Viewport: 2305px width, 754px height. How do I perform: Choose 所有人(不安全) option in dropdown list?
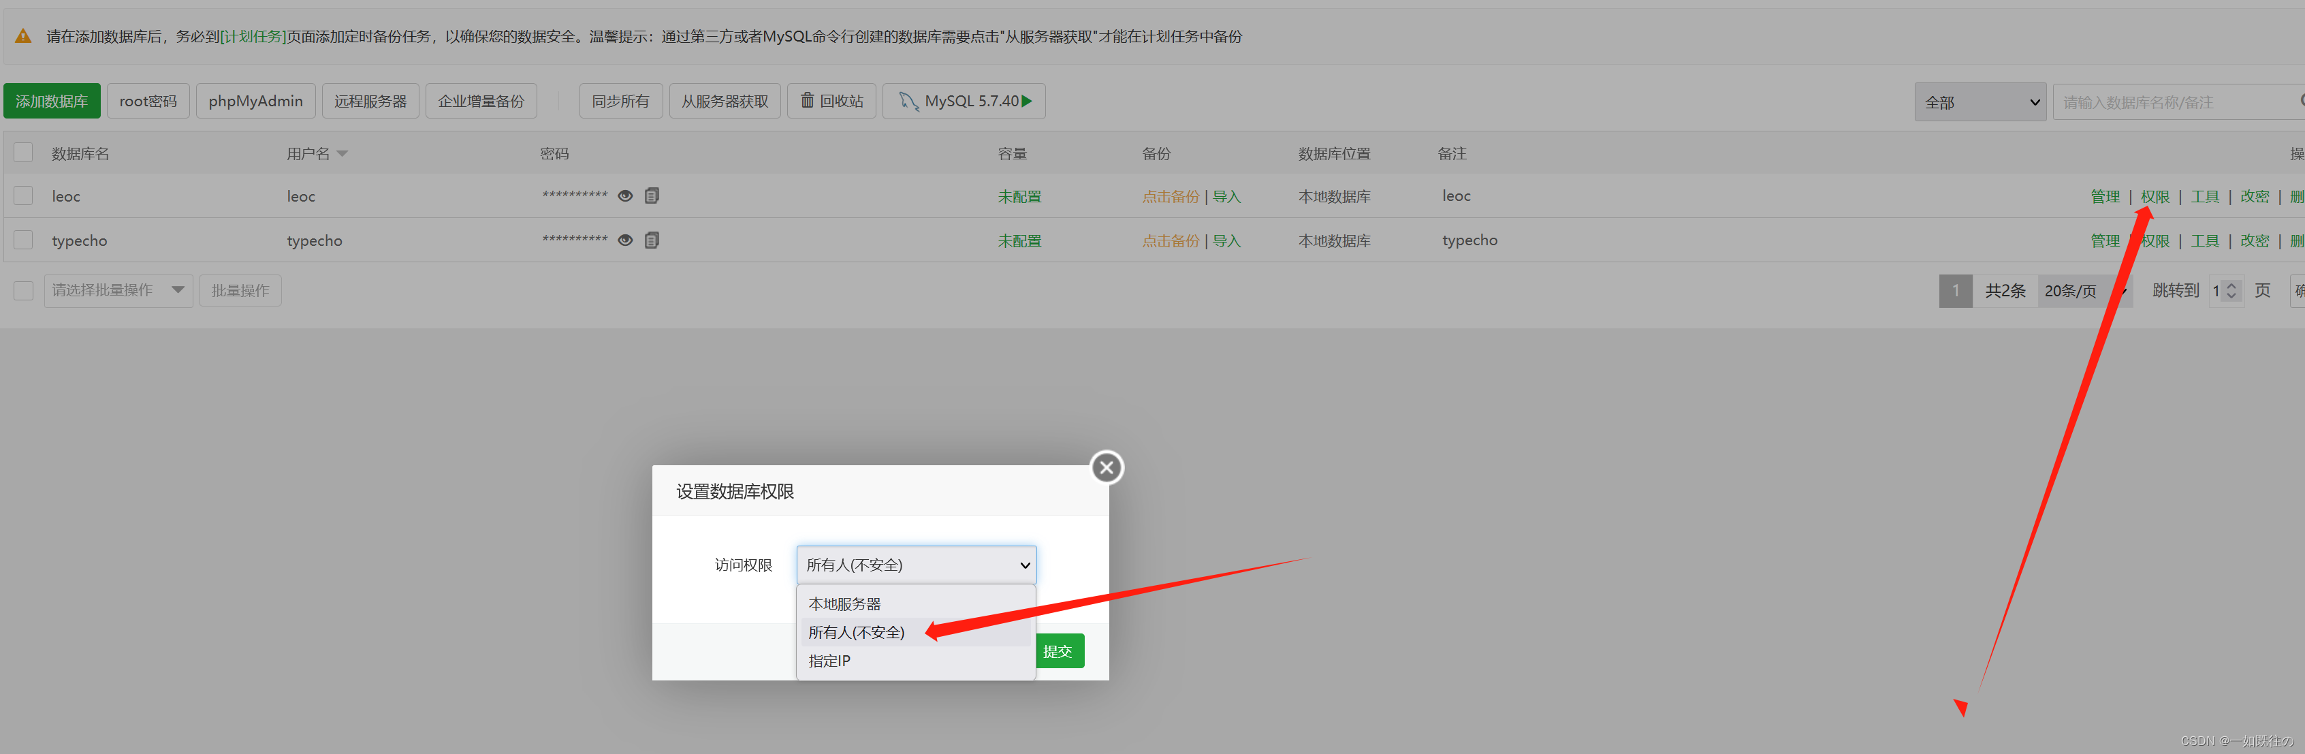tap(915, 632)
